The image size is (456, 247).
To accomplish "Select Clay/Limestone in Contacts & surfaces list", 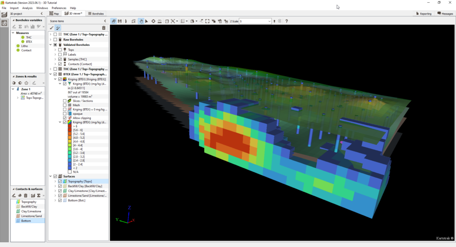I will (x=31, y=211).
